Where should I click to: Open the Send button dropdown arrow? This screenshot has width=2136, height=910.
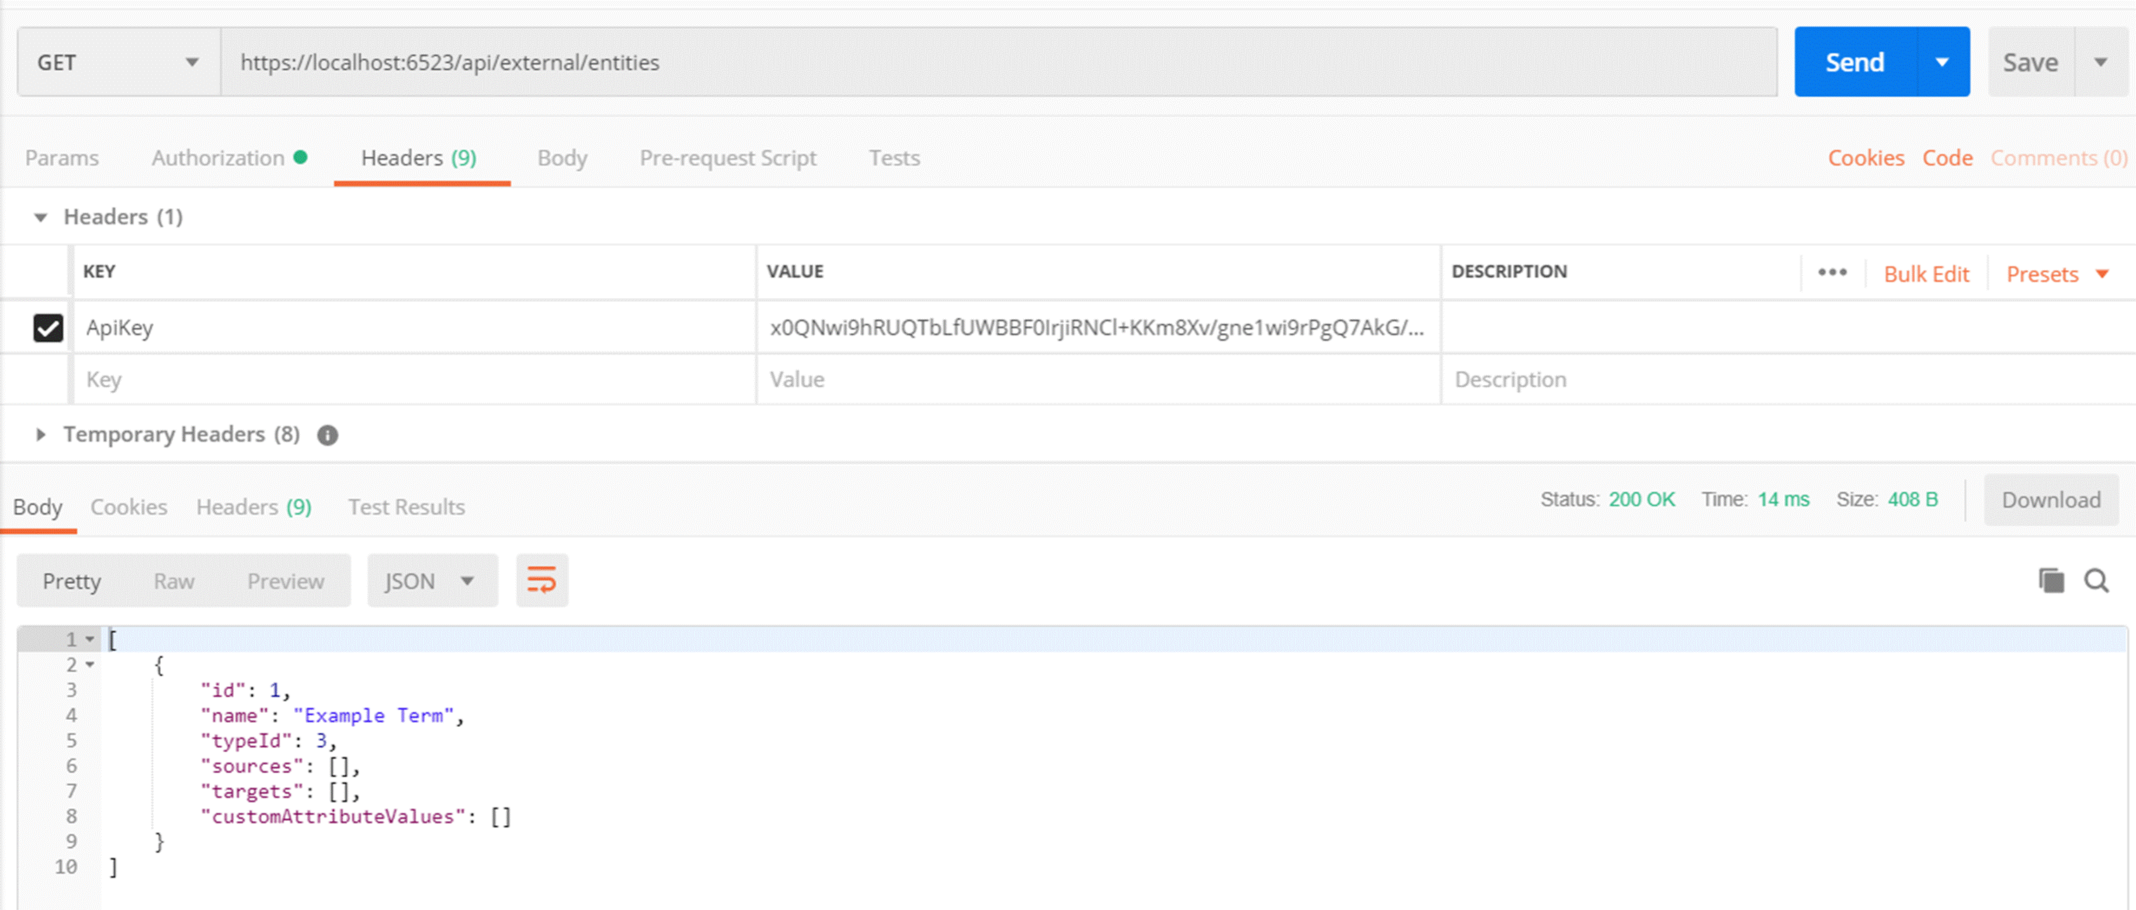(x=1942, y=62)
